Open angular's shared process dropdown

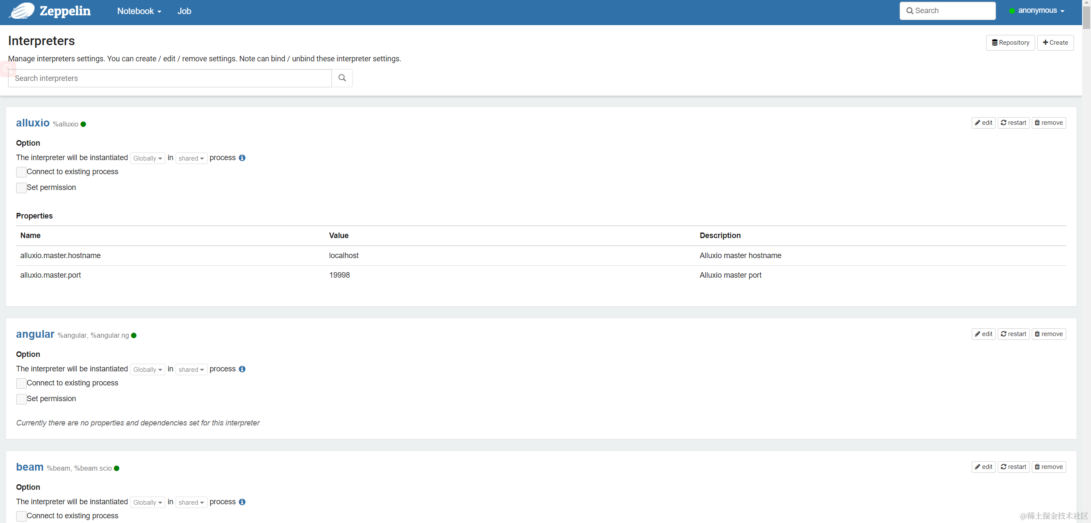tap(191, 370)
